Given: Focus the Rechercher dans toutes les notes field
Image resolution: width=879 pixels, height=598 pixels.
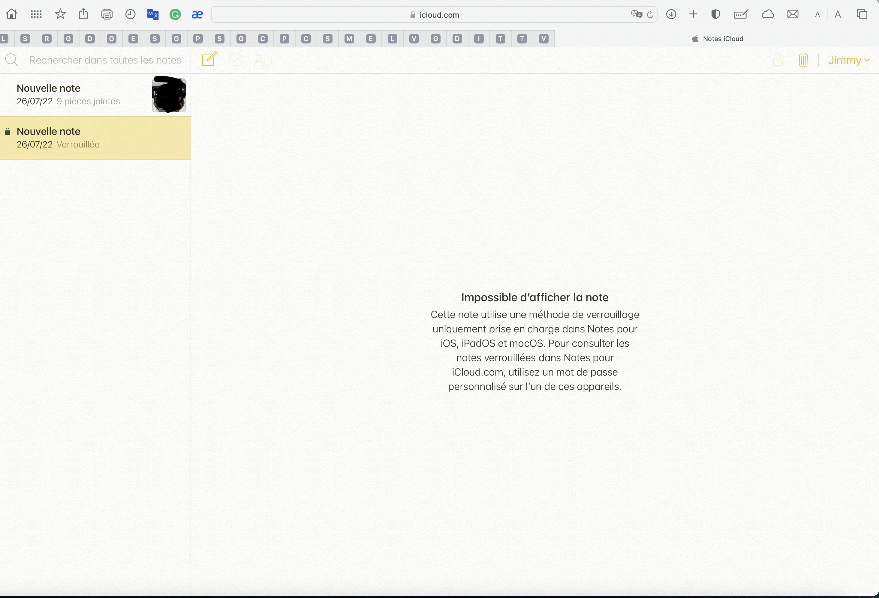Looking at the screenshot, I should tap(105, 60).
